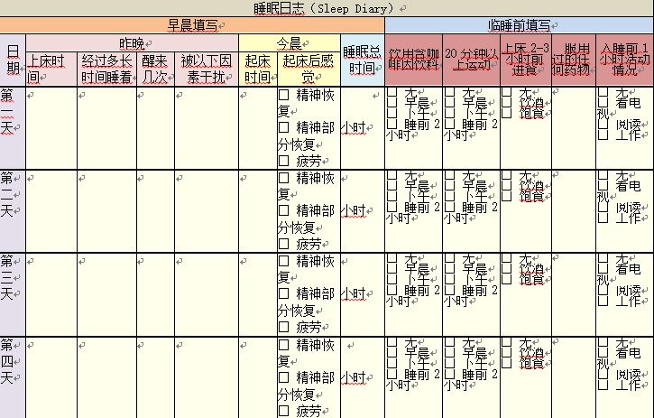The width and height of the screenshot is (654, 418).
Task: Tick 下午 box in 第一天 运动 column
Action: pos(449,113)
